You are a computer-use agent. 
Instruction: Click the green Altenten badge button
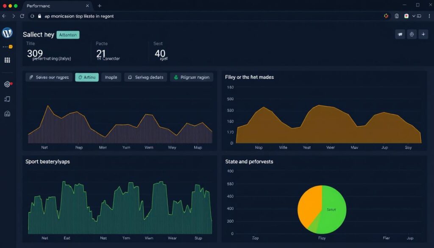point(68,35)
